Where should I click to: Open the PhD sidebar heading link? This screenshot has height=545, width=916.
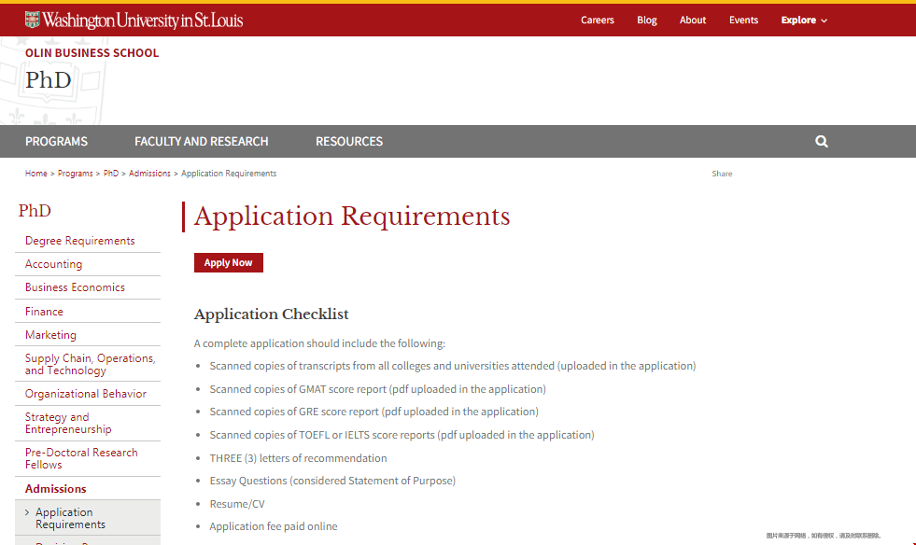coord(35,210)
